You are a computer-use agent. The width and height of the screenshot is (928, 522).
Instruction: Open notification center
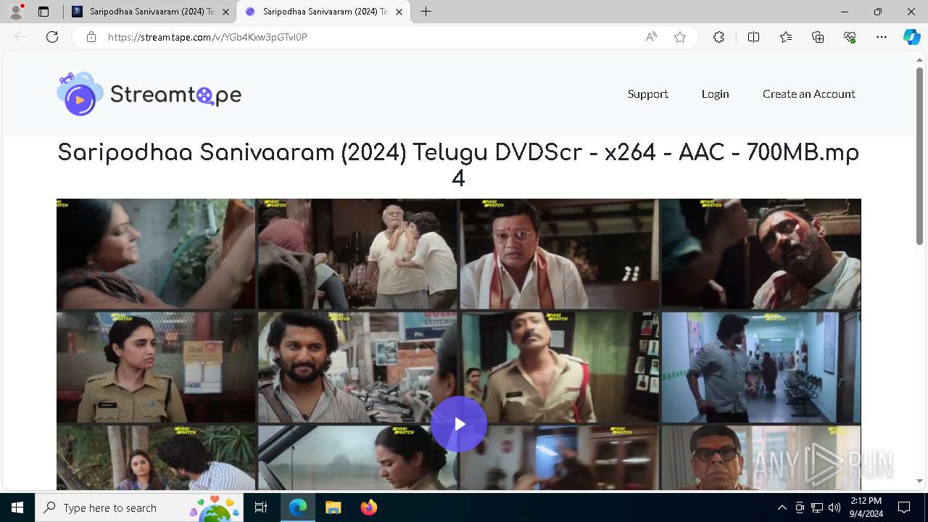(904, 507)
